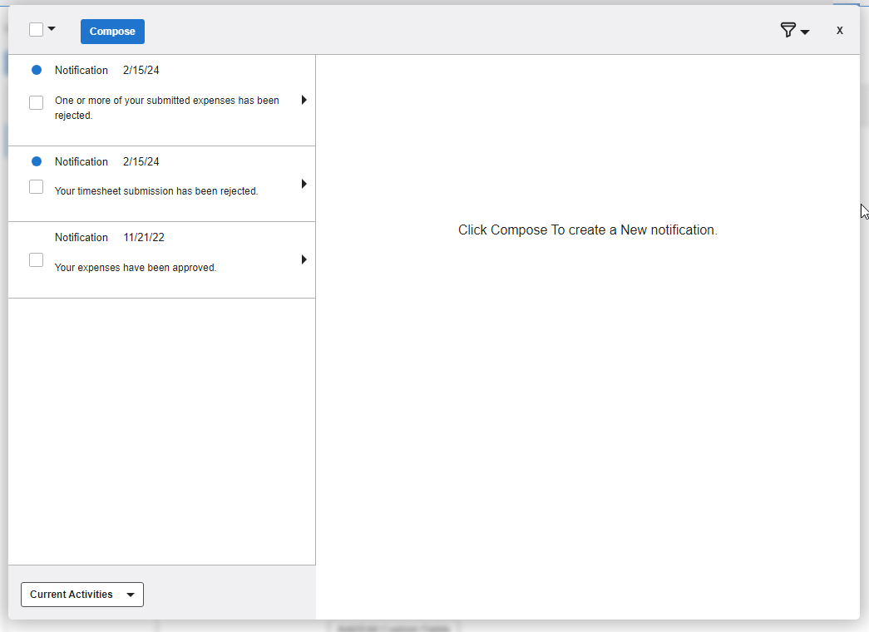Close the notifications panel with X

[x=840, y=31]
